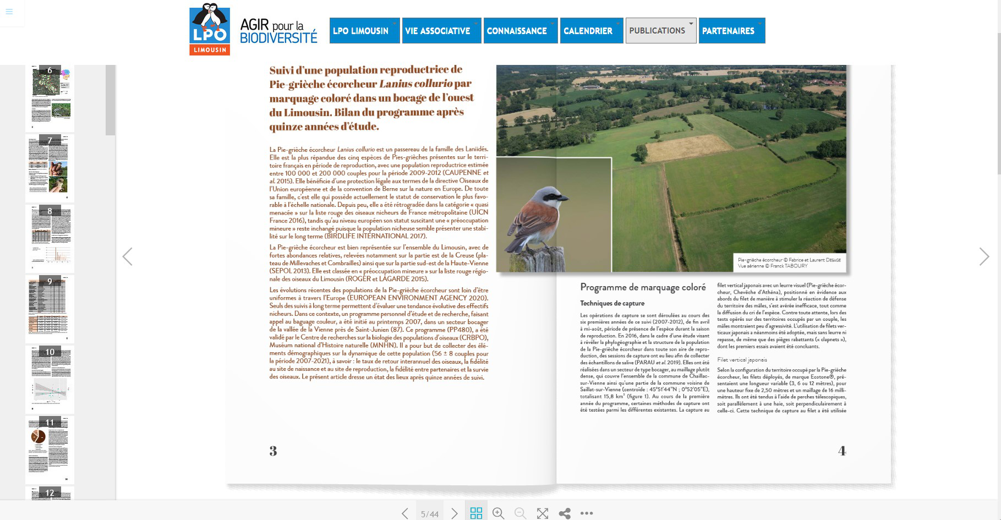Open page 8 thumbnail
Screen dimensions: 1001x520
click(x=50, y=238)
